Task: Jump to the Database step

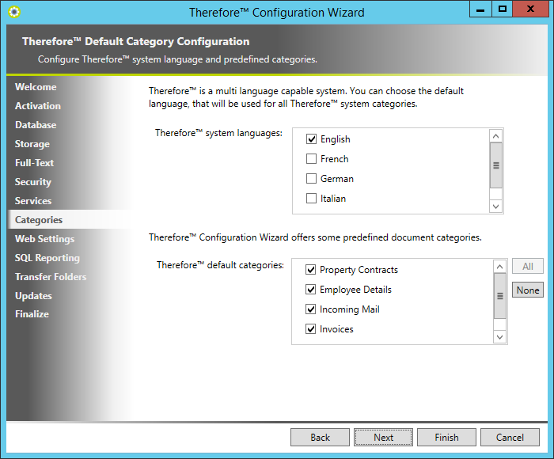Action: pyautogui.click(x=36, y=125)
